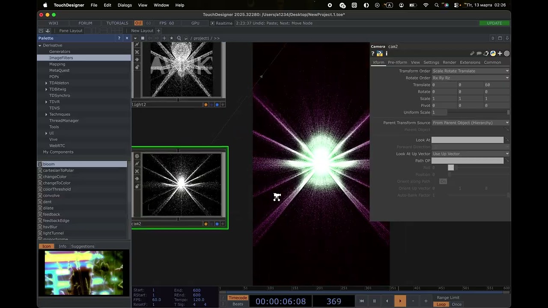548x308 pixels.
Task: Switch to Render parameter tab
Action: (450, 62)
